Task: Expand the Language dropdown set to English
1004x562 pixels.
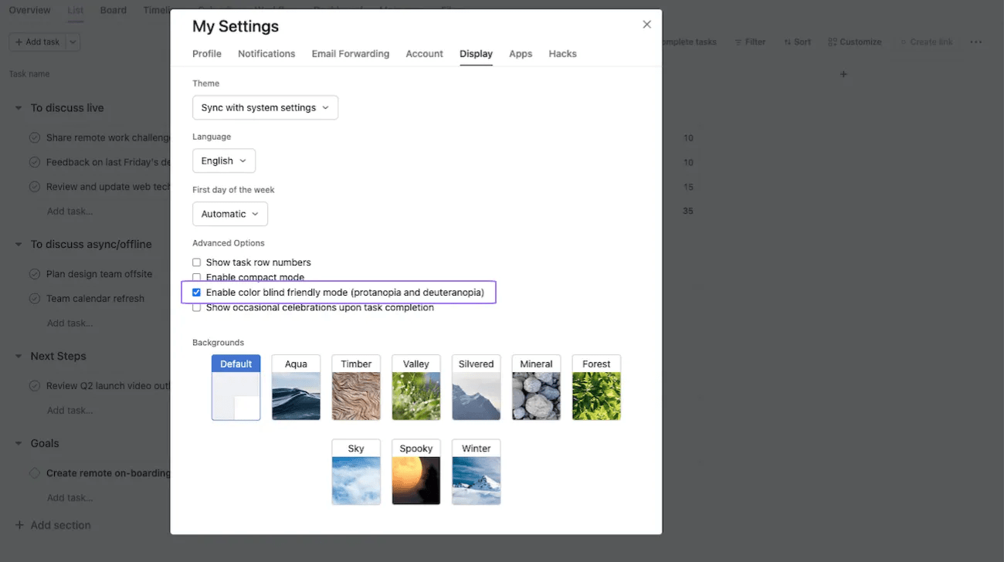Action: pyautogui.click(x=223, y=161)
